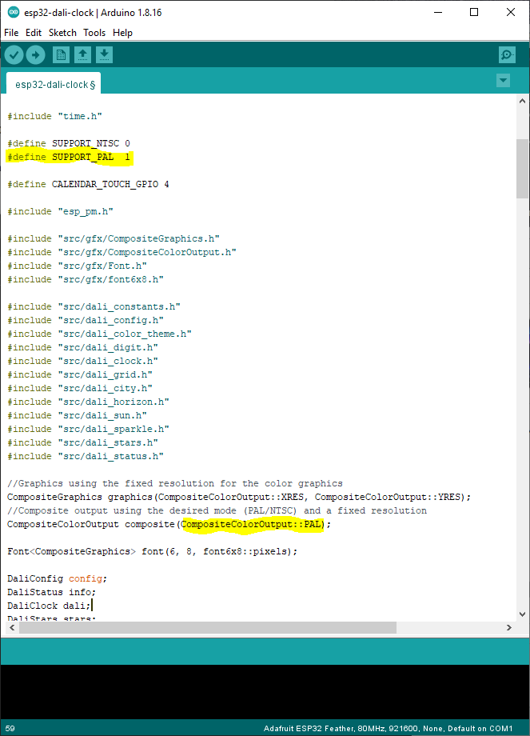The image size is (530, 736).
Task: Click the '//Composite output using the desired mode' comment
Action: (217, 510)
